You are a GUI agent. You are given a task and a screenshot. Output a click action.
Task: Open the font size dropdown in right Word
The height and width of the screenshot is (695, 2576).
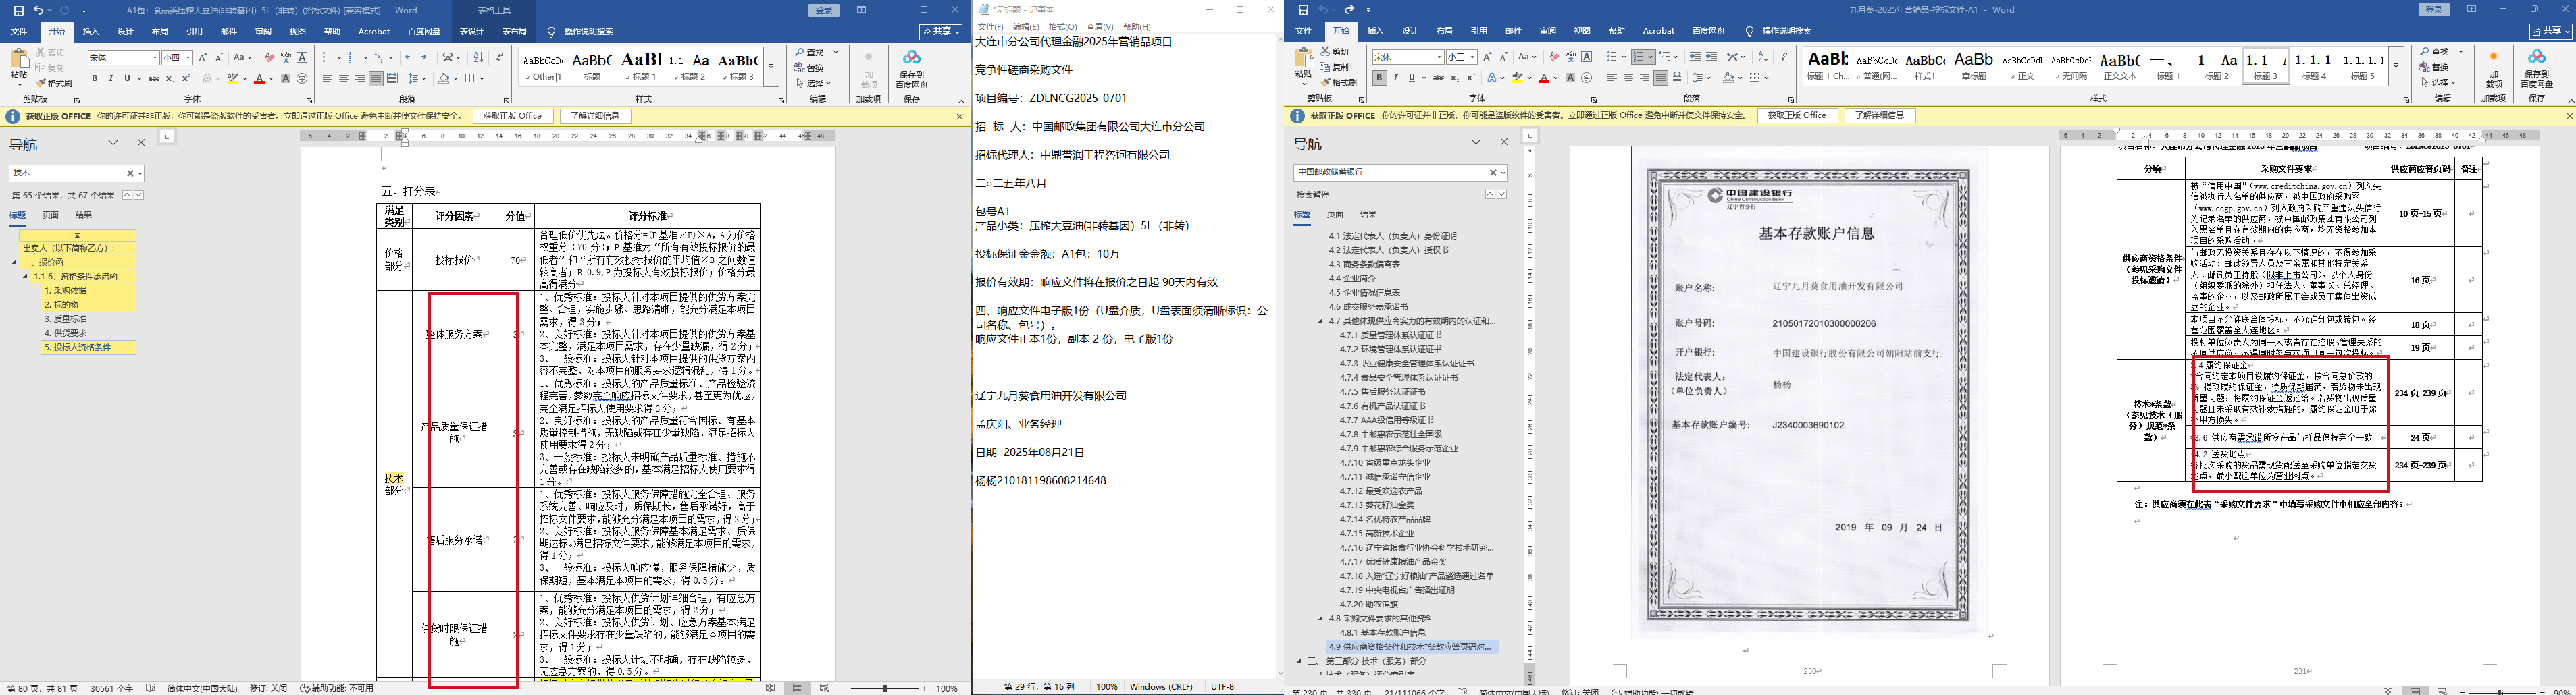coord(1472,57)
